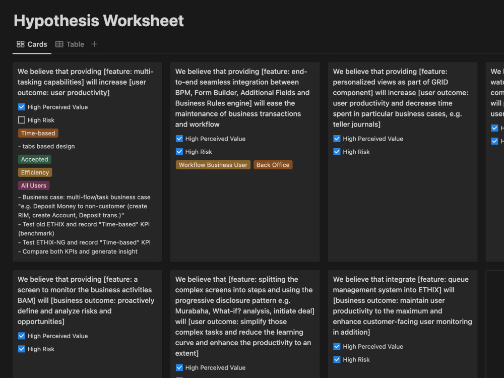Toggle High Risk on queue management card
The width and height of the screenshot is (504, 378).
coord(337,360)
